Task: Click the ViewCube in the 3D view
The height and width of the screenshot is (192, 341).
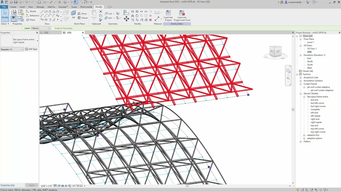Action: pos(275,51)
